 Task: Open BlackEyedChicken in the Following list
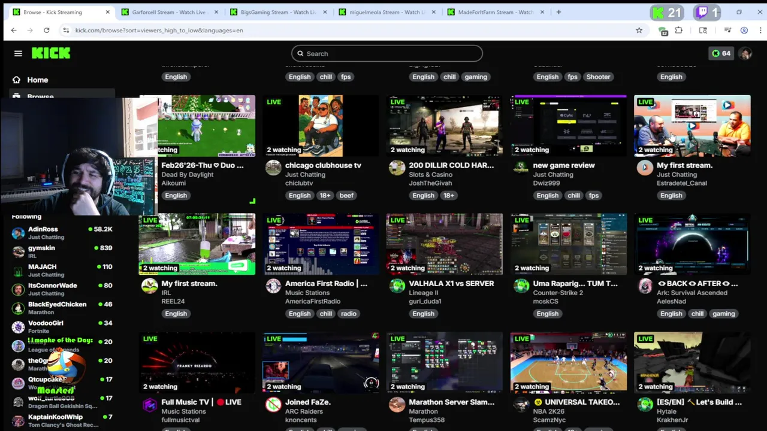coord(62,308)
